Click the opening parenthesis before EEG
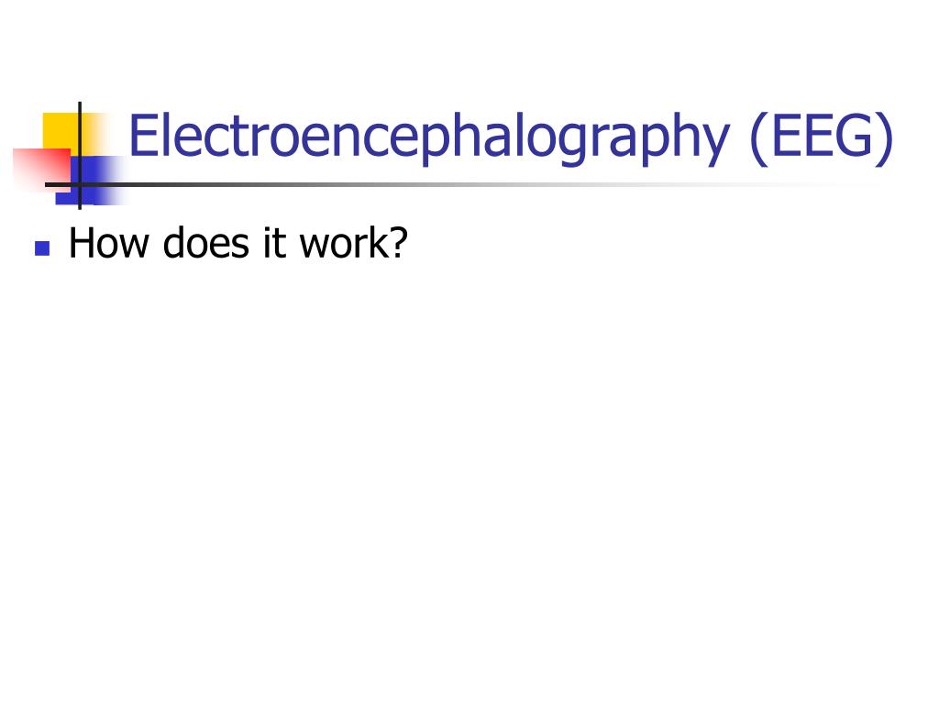This screenshot has height=704, width=939. [758, 139]
